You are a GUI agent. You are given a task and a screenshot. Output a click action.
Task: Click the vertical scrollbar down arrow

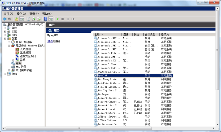(x=217, y=124)
